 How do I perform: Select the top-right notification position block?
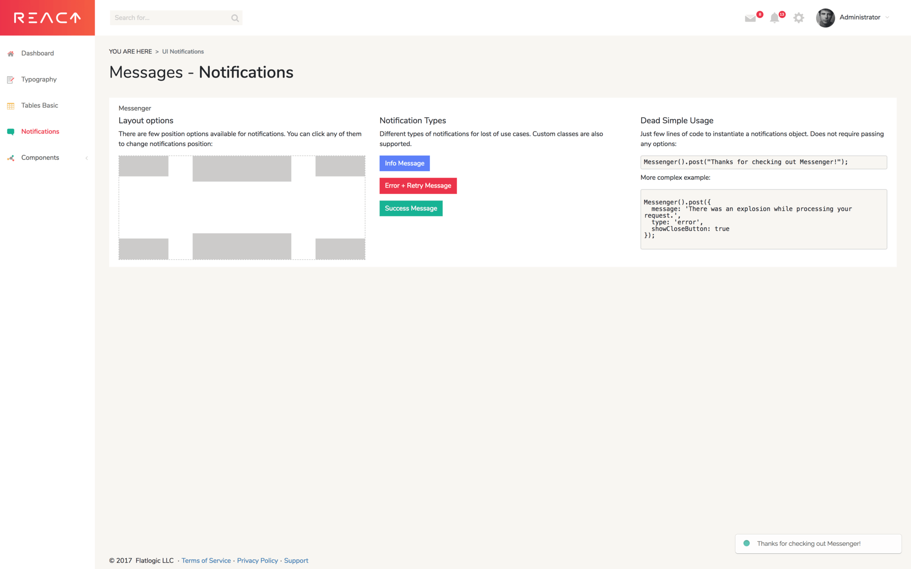point(340,166)
